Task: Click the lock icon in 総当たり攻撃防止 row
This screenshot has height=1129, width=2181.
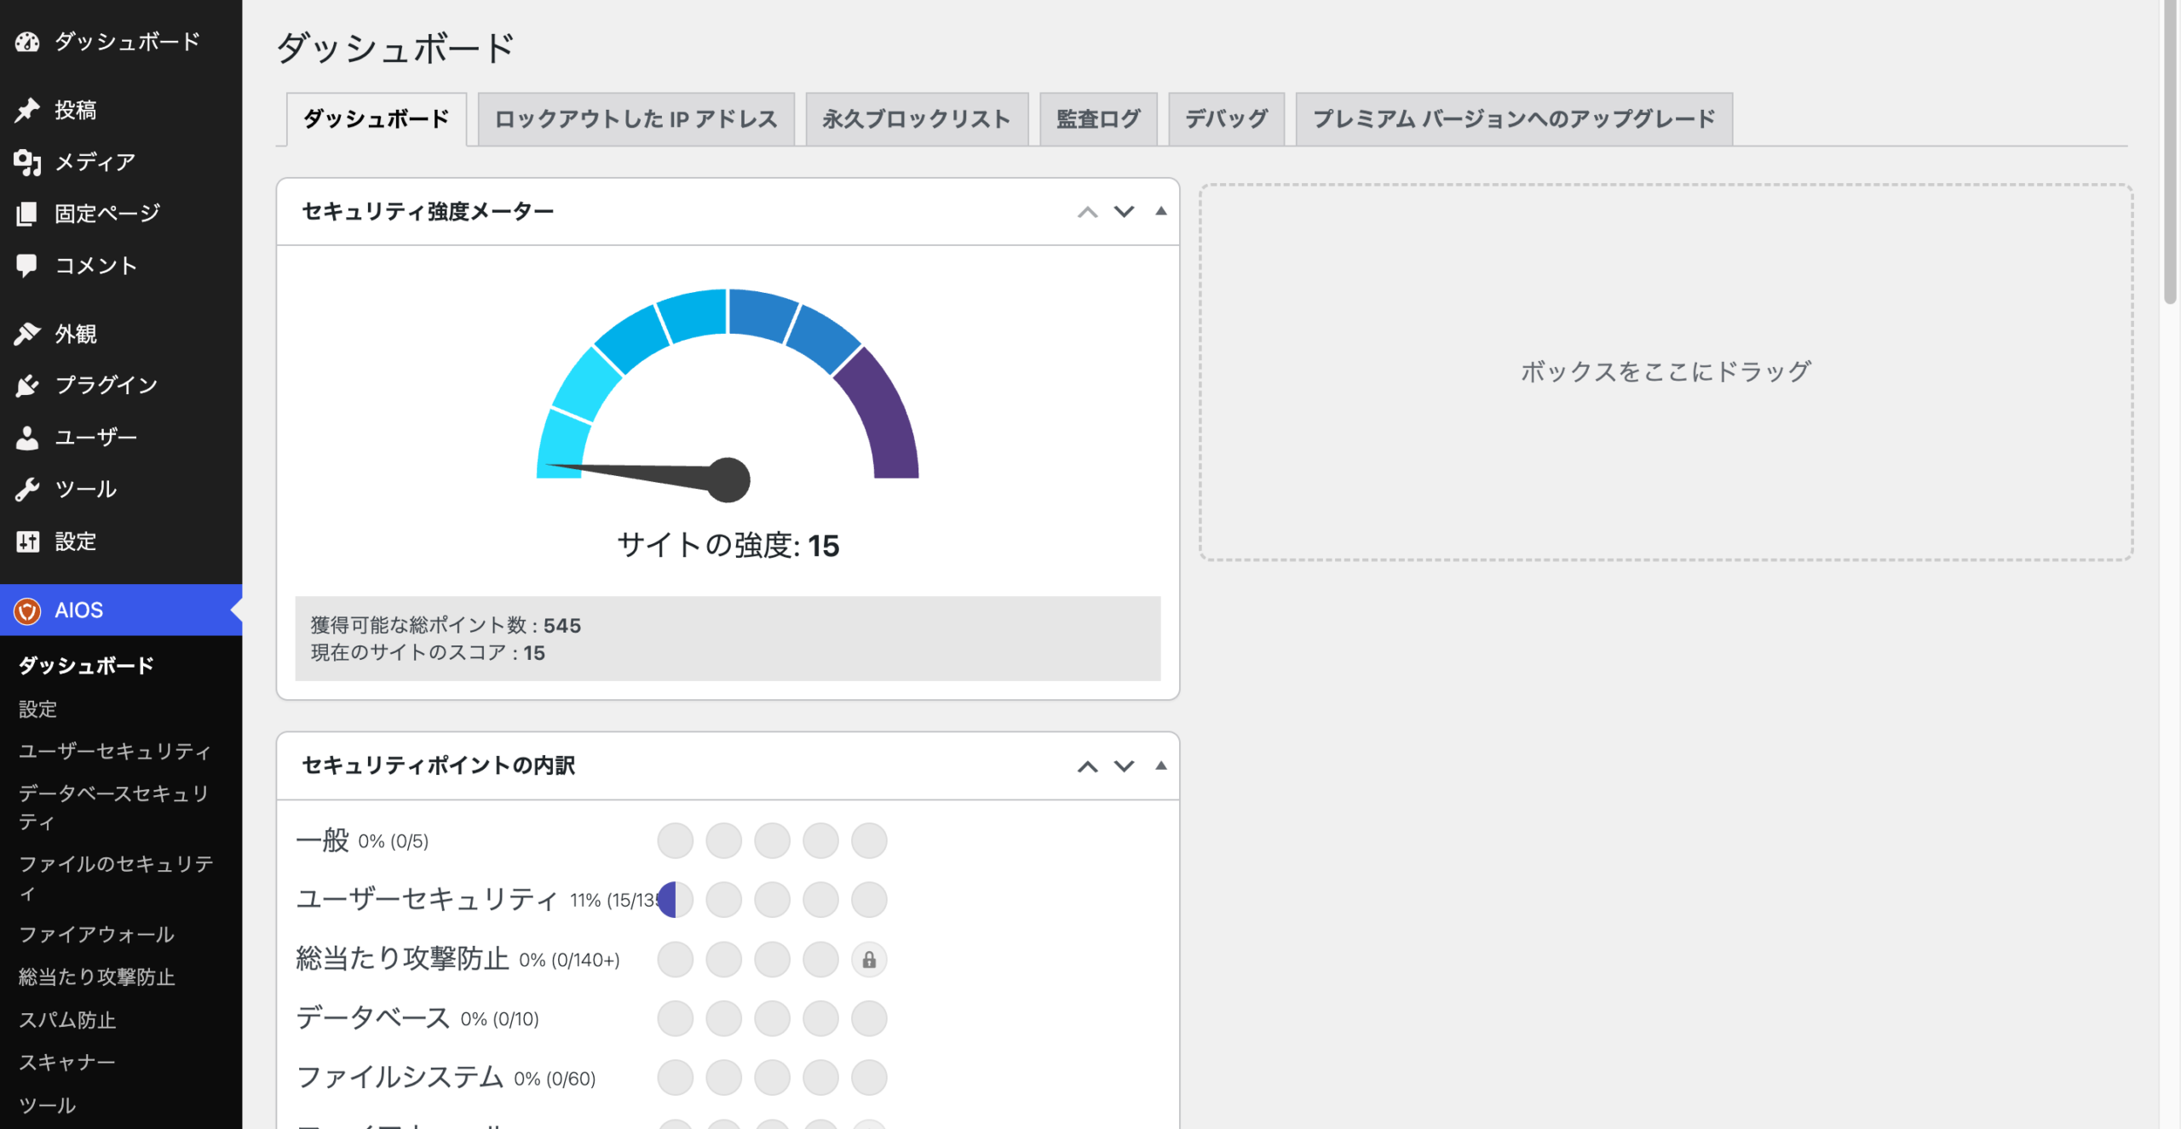Action: coord(869,960)
